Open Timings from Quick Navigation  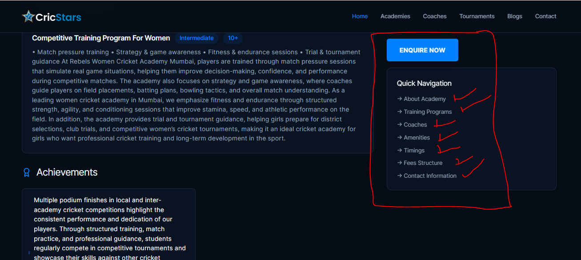click(414, 151)
